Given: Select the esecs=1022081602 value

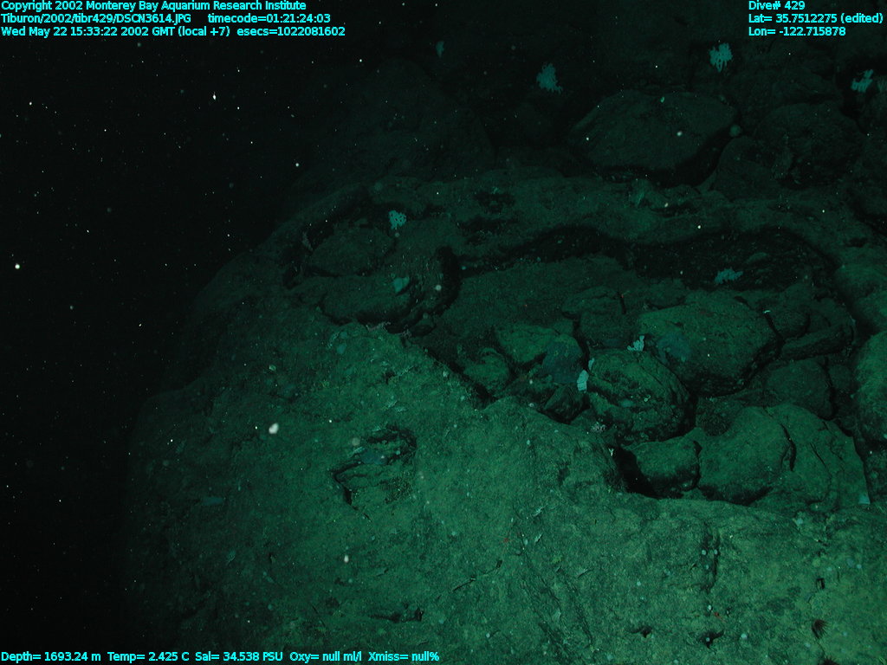Looking at the screenshot, I should click(297, 31).
